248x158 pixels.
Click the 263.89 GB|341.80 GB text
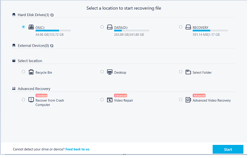129,34
